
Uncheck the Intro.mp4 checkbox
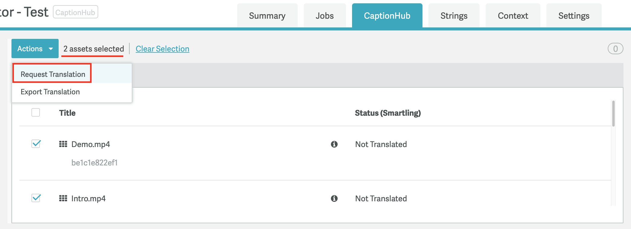point(36,198)
